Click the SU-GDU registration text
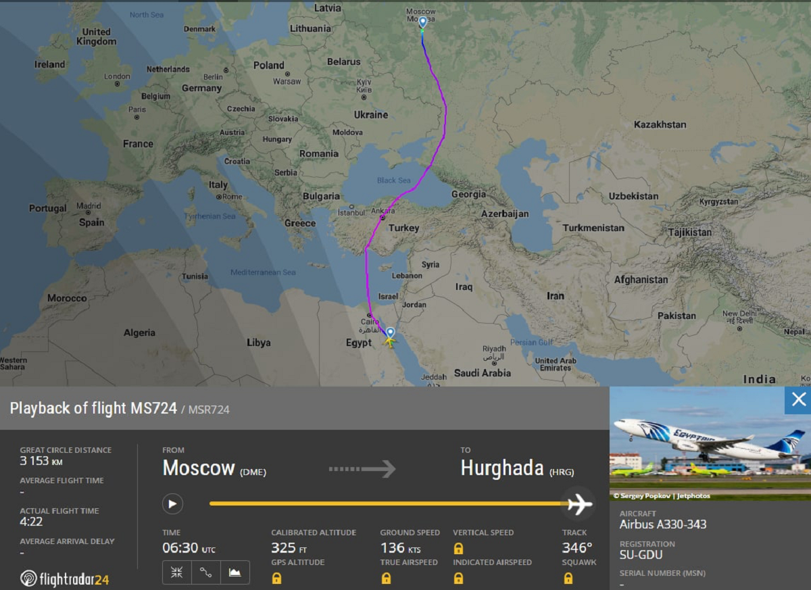Screen dimensions: 811x590 [641, 555]
